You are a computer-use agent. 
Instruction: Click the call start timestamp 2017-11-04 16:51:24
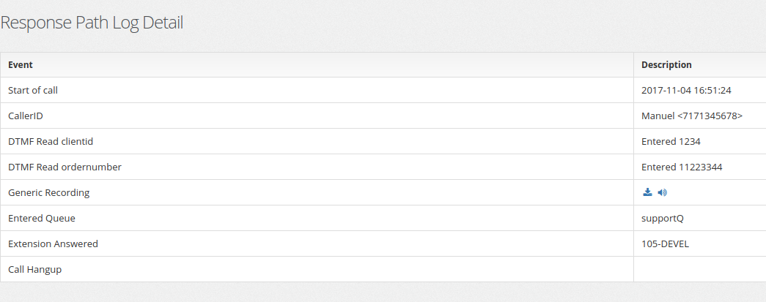[686, 90]
